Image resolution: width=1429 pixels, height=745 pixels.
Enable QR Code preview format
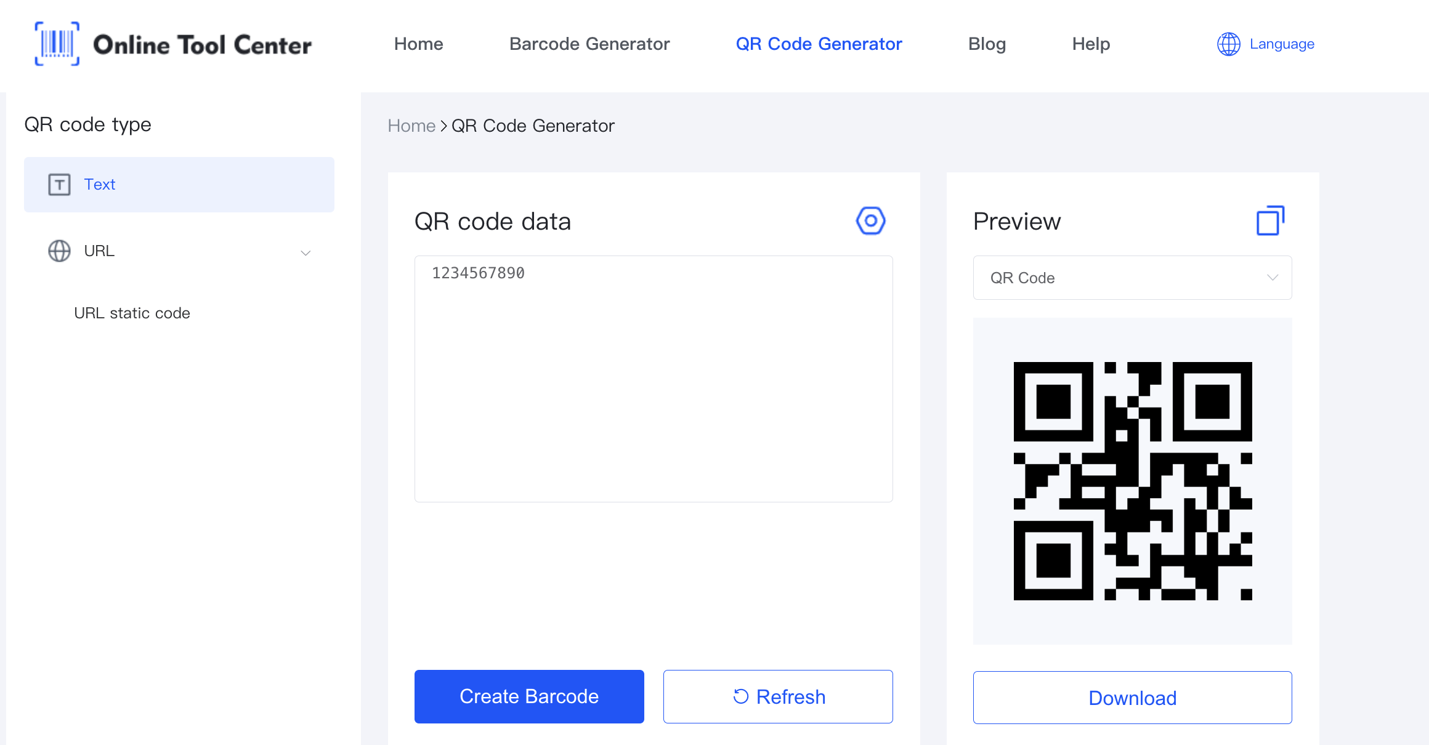pyautogui.click(x=1132, y=276)
